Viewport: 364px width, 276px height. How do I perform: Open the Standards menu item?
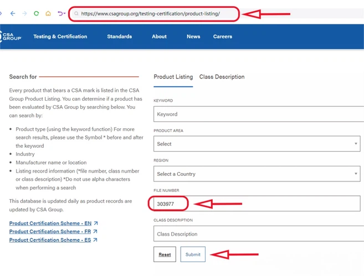[119, 37]
